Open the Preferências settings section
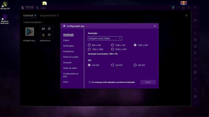 click(x=68, y=51)
